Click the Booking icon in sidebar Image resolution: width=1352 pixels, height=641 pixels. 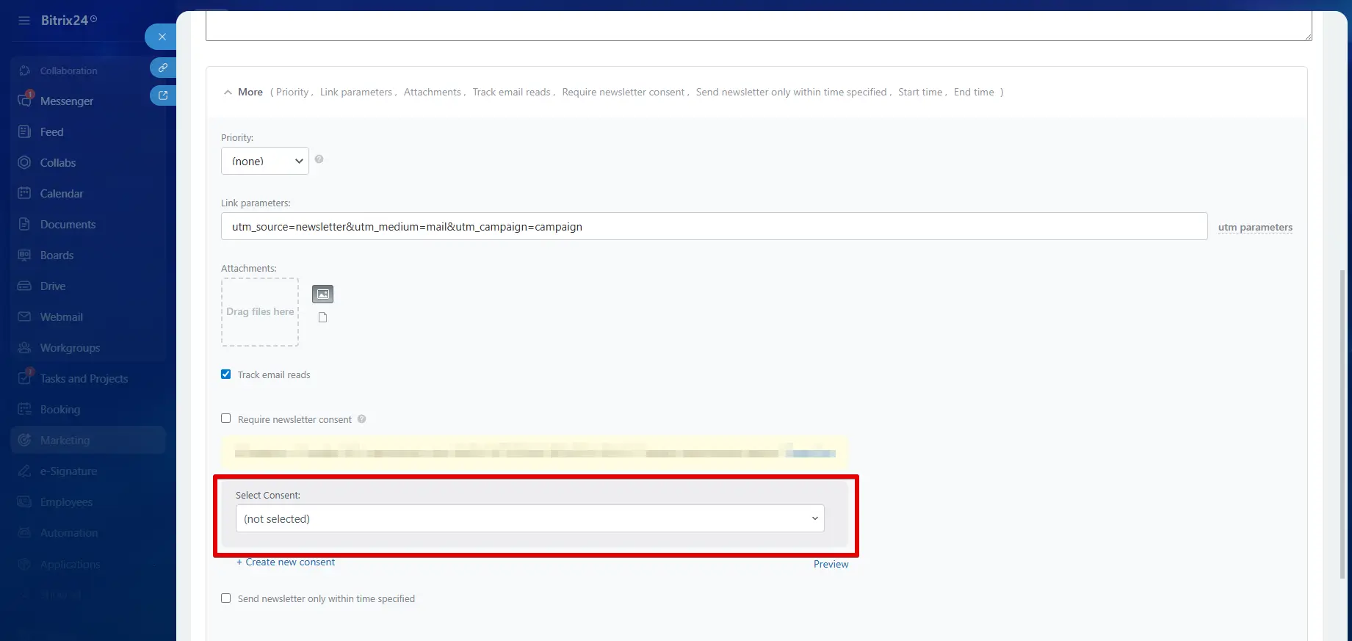(24, 409)
